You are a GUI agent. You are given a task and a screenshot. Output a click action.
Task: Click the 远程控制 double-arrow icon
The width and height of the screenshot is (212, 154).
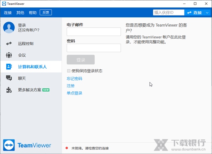(9, 44)
